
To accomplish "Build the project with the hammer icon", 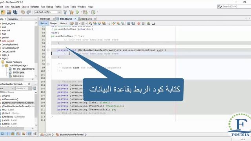I will (x=65, y=12).
